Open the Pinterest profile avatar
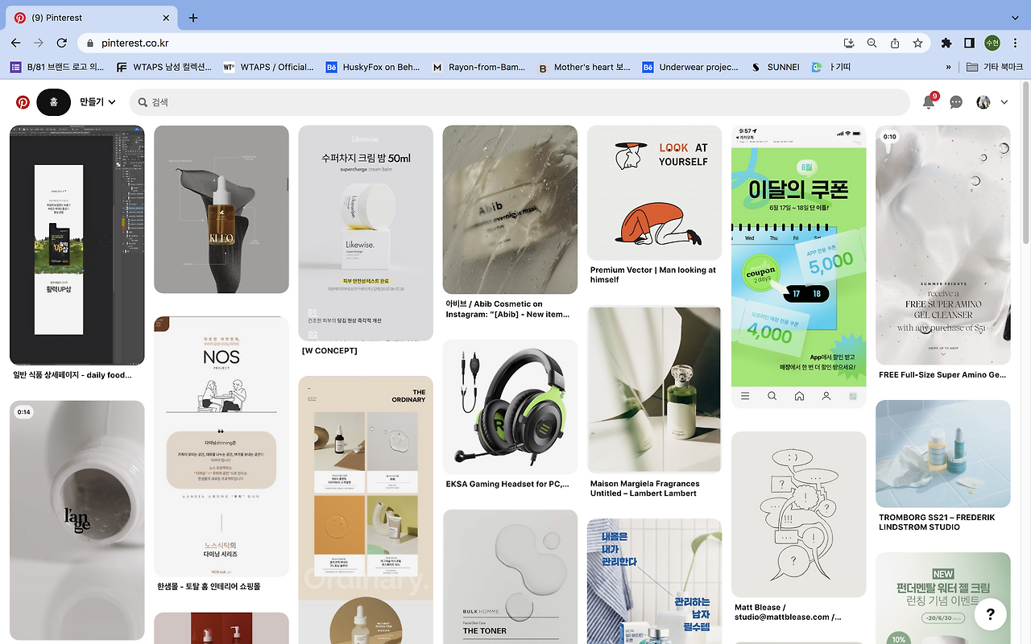 click(983, 102)
